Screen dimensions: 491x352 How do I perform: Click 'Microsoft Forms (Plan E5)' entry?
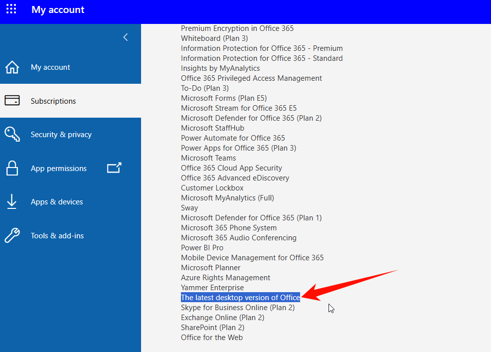coord(224,98)
